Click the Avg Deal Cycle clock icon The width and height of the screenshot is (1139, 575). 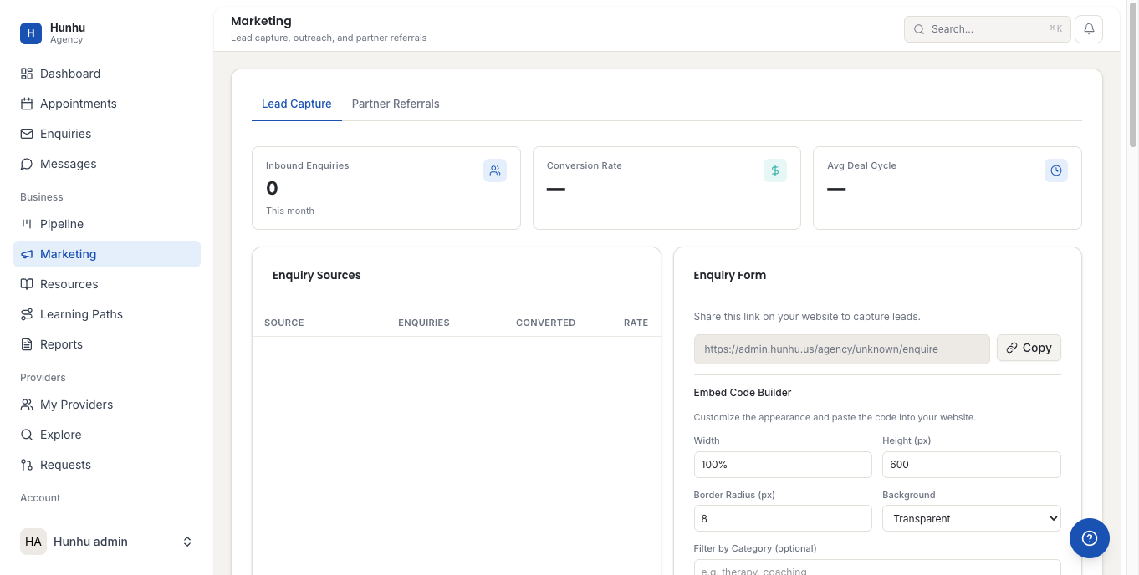point(1056,170)
